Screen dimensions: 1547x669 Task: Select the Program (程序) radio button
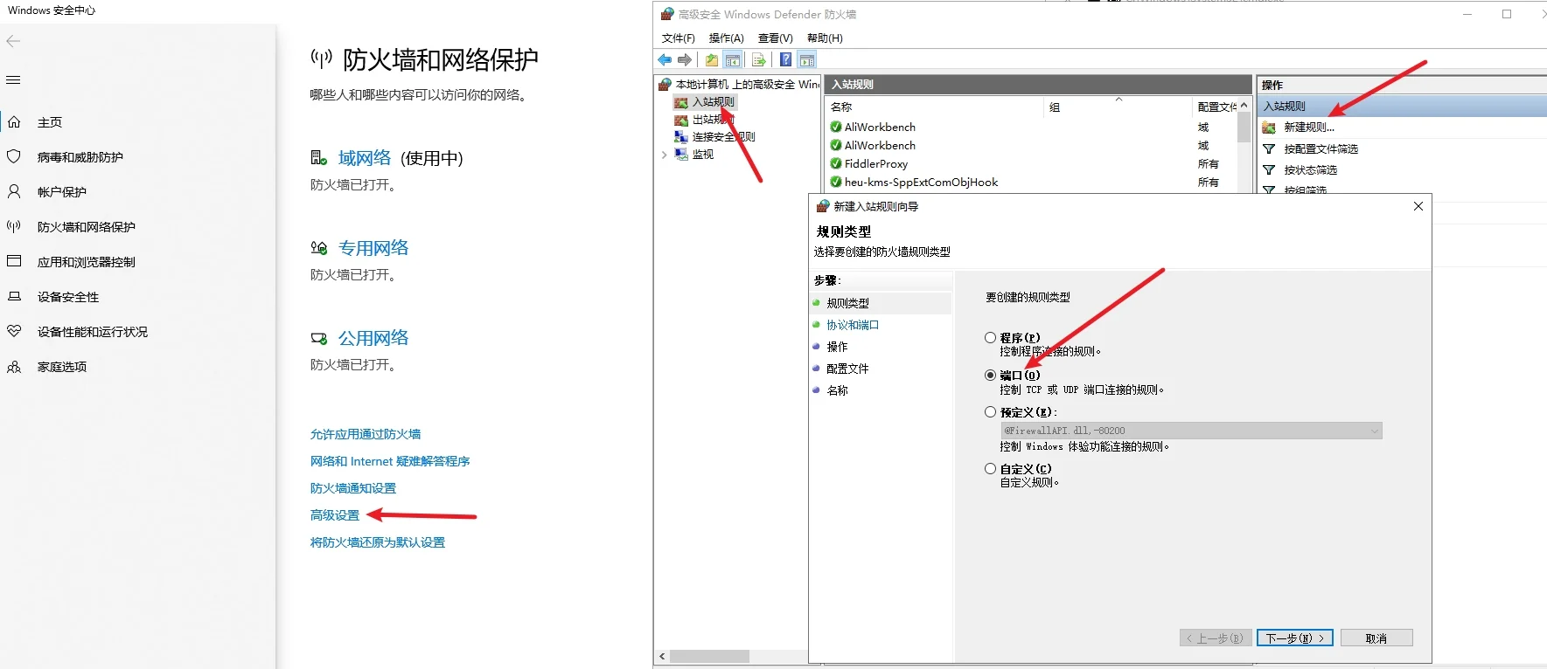990,337
